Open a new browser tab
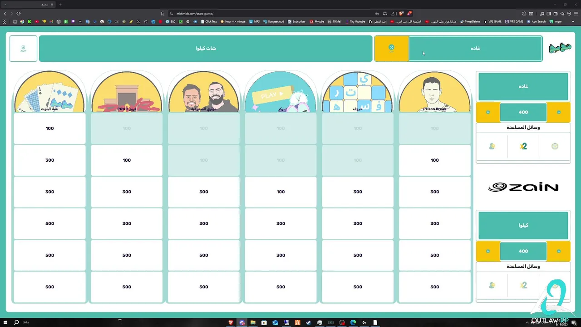Screen dimensions: 581x327 60,5
